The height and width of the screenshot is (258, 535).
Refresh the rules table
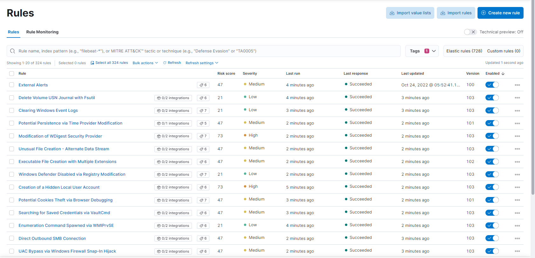click(x=172, y=63)
